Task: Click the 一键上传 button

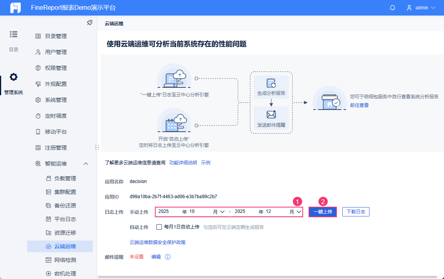Action: [323, 212]
